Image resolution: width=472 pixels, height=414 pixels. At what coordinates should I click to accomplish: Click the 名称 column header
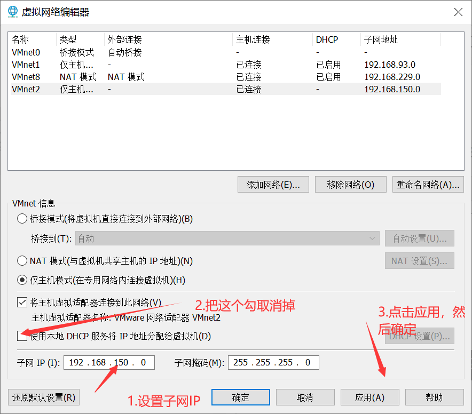[33, 39]
